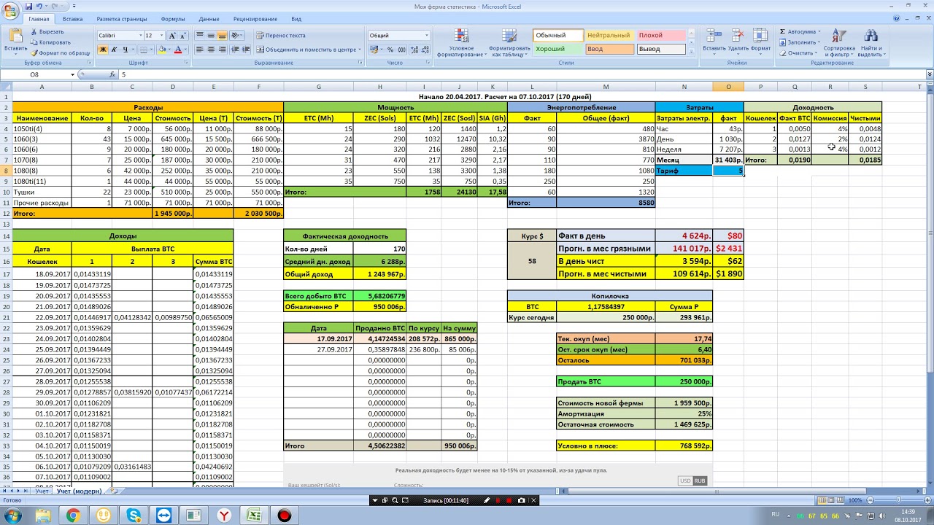Open Chrome from the taskbar
This screenshot has width=934, height=525.
coord(73,516)
